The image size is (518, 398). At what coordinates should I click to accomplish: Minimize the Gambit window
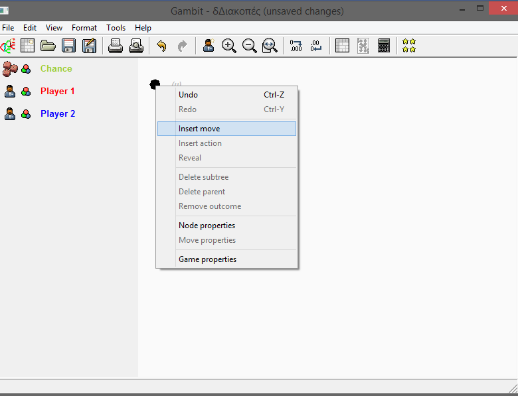pyautogui.click(x=462, y=9)
